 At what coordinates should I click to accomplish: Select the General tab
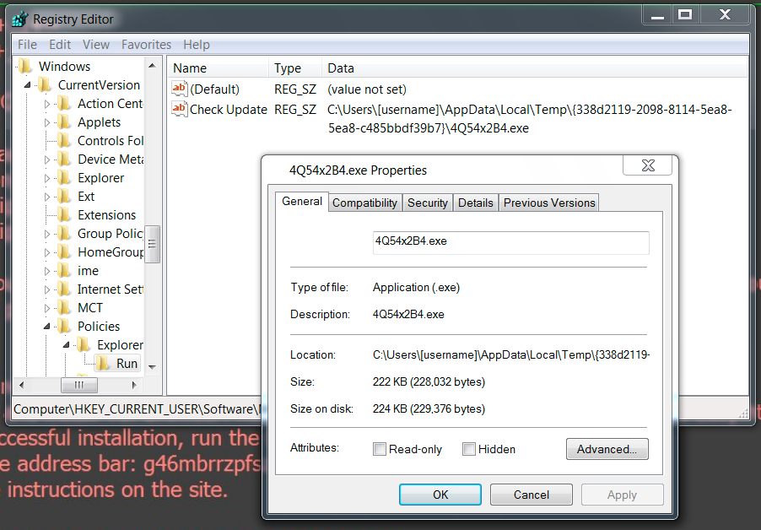[302, 202]
